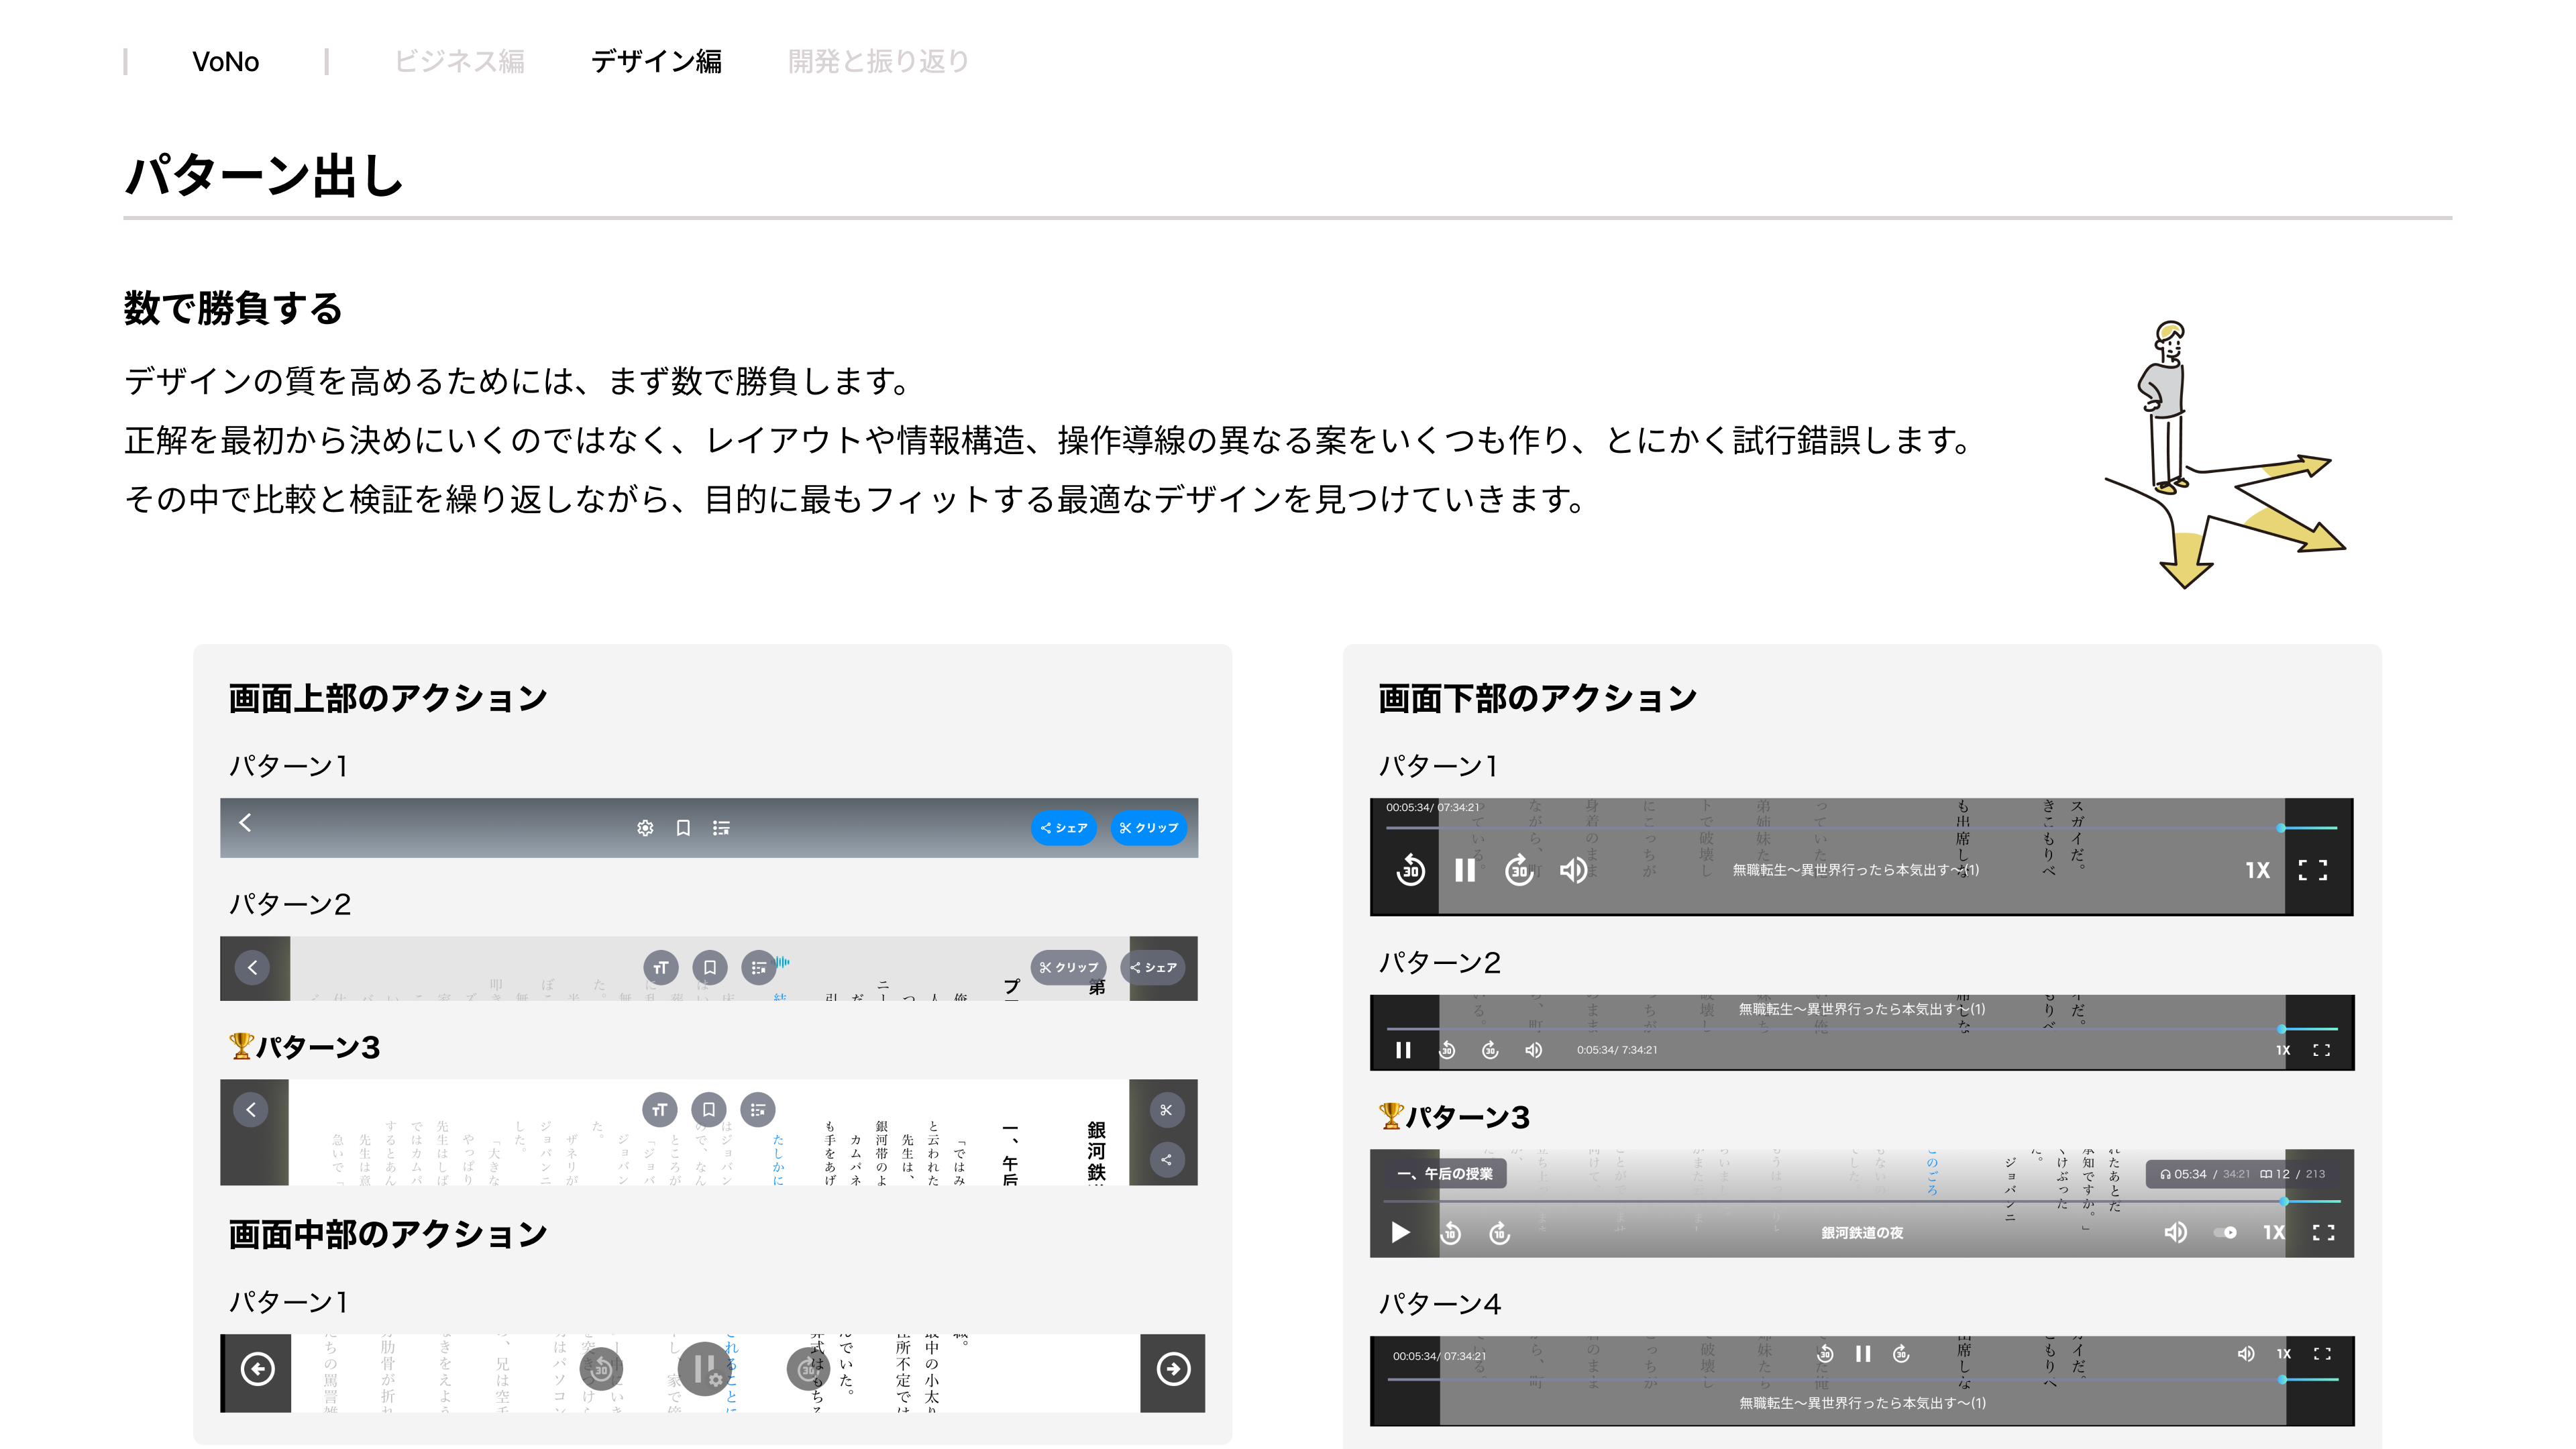
Task: Click the scissors clip icon in top pattern 3
Action: [x=1166, y=1110]
